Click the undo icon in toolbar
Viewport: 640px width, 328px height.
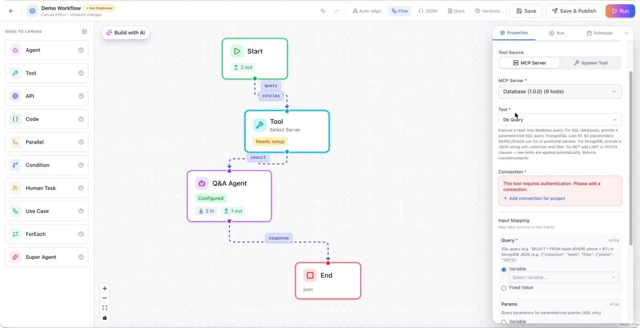pos(323,11)
